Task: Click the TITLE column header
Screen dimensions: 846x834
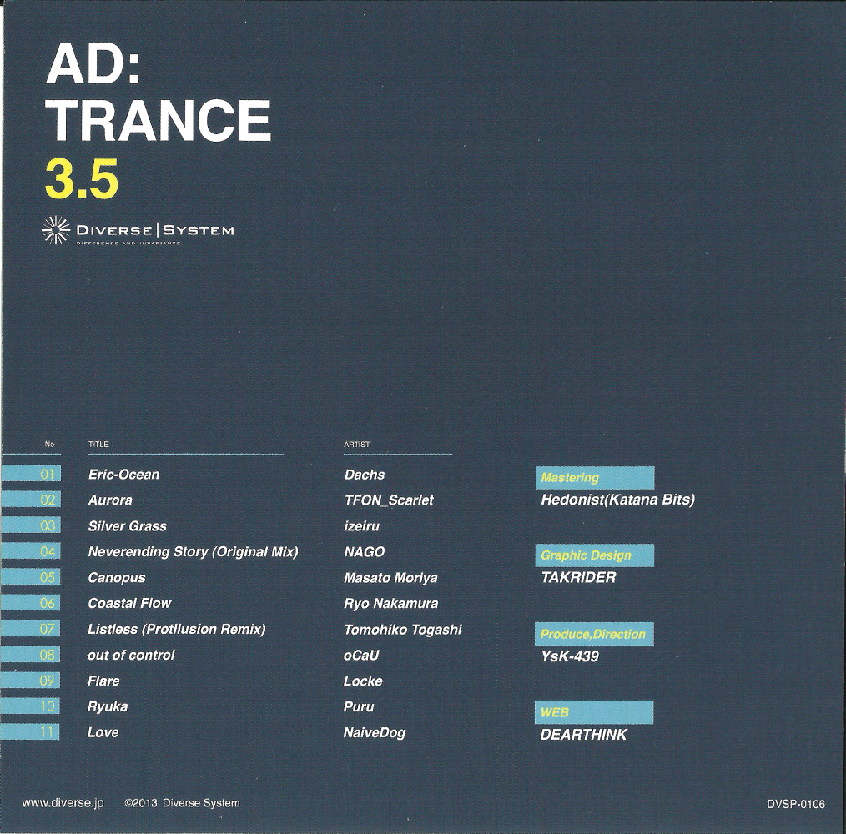Action: click(98, 445)
